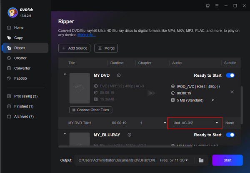250x173 pixels.
Task: Click the Home house icon
Action: (x=9, y=28)
